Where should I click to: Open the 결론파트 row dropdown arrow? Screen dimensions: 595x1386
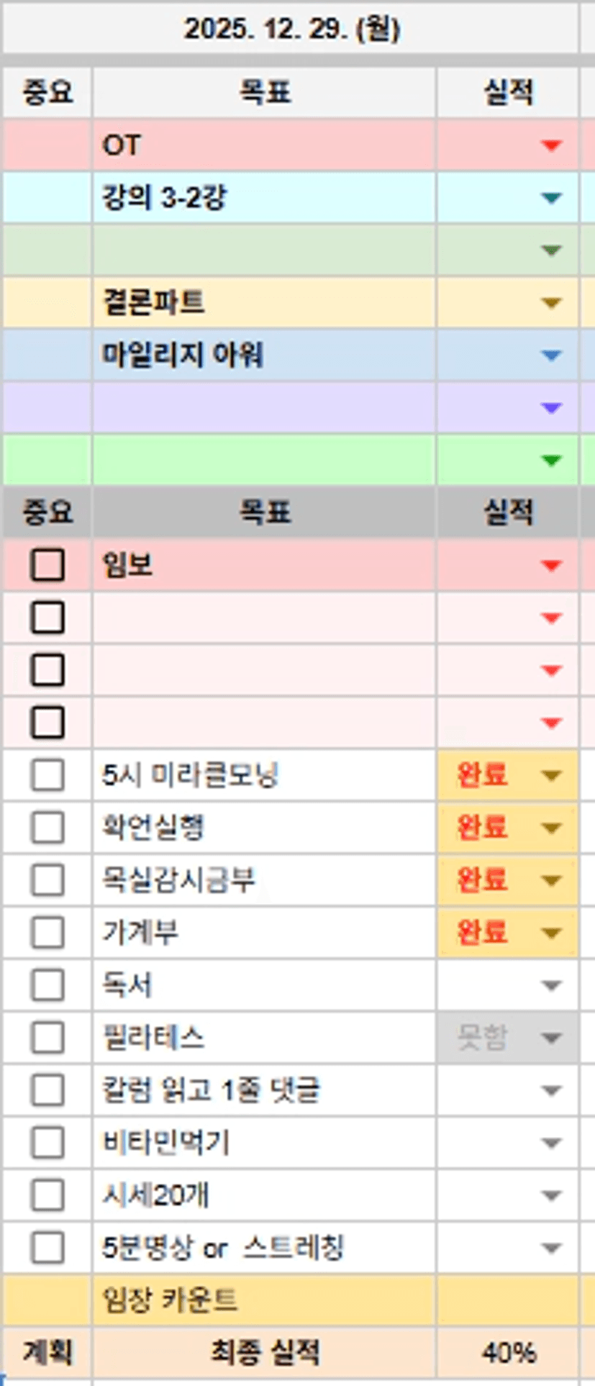click(x=551, y=303)
